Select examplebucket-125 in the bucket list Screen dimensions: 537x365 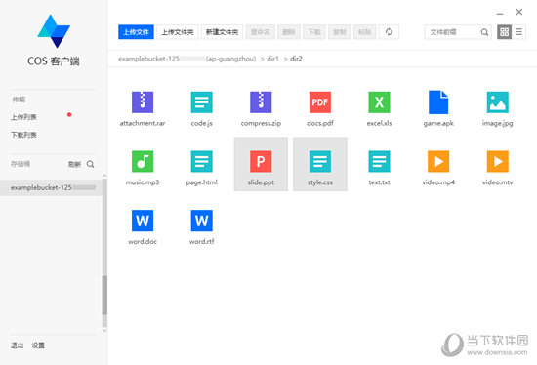pos(51,187)
